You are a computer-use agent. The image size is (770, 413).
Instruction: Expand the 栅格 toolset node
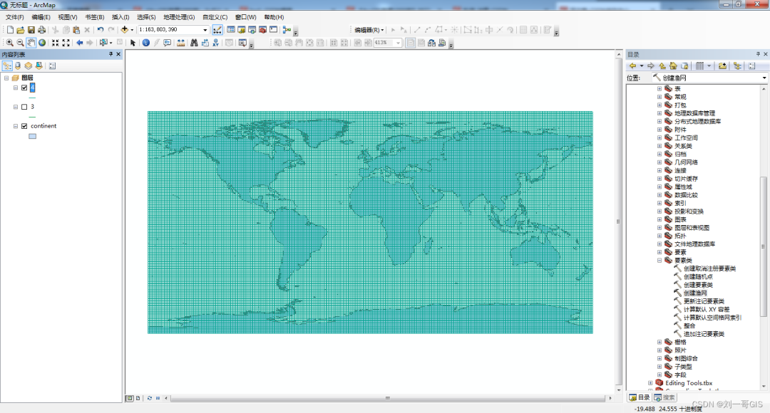coord(659,342)
